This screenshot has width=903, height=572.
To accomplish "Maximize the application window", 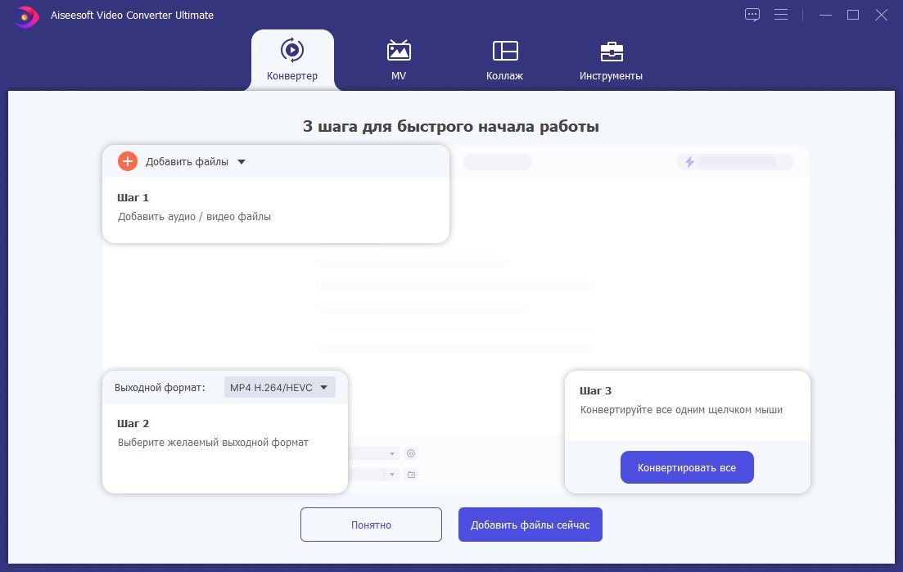I will pos(852,15).
